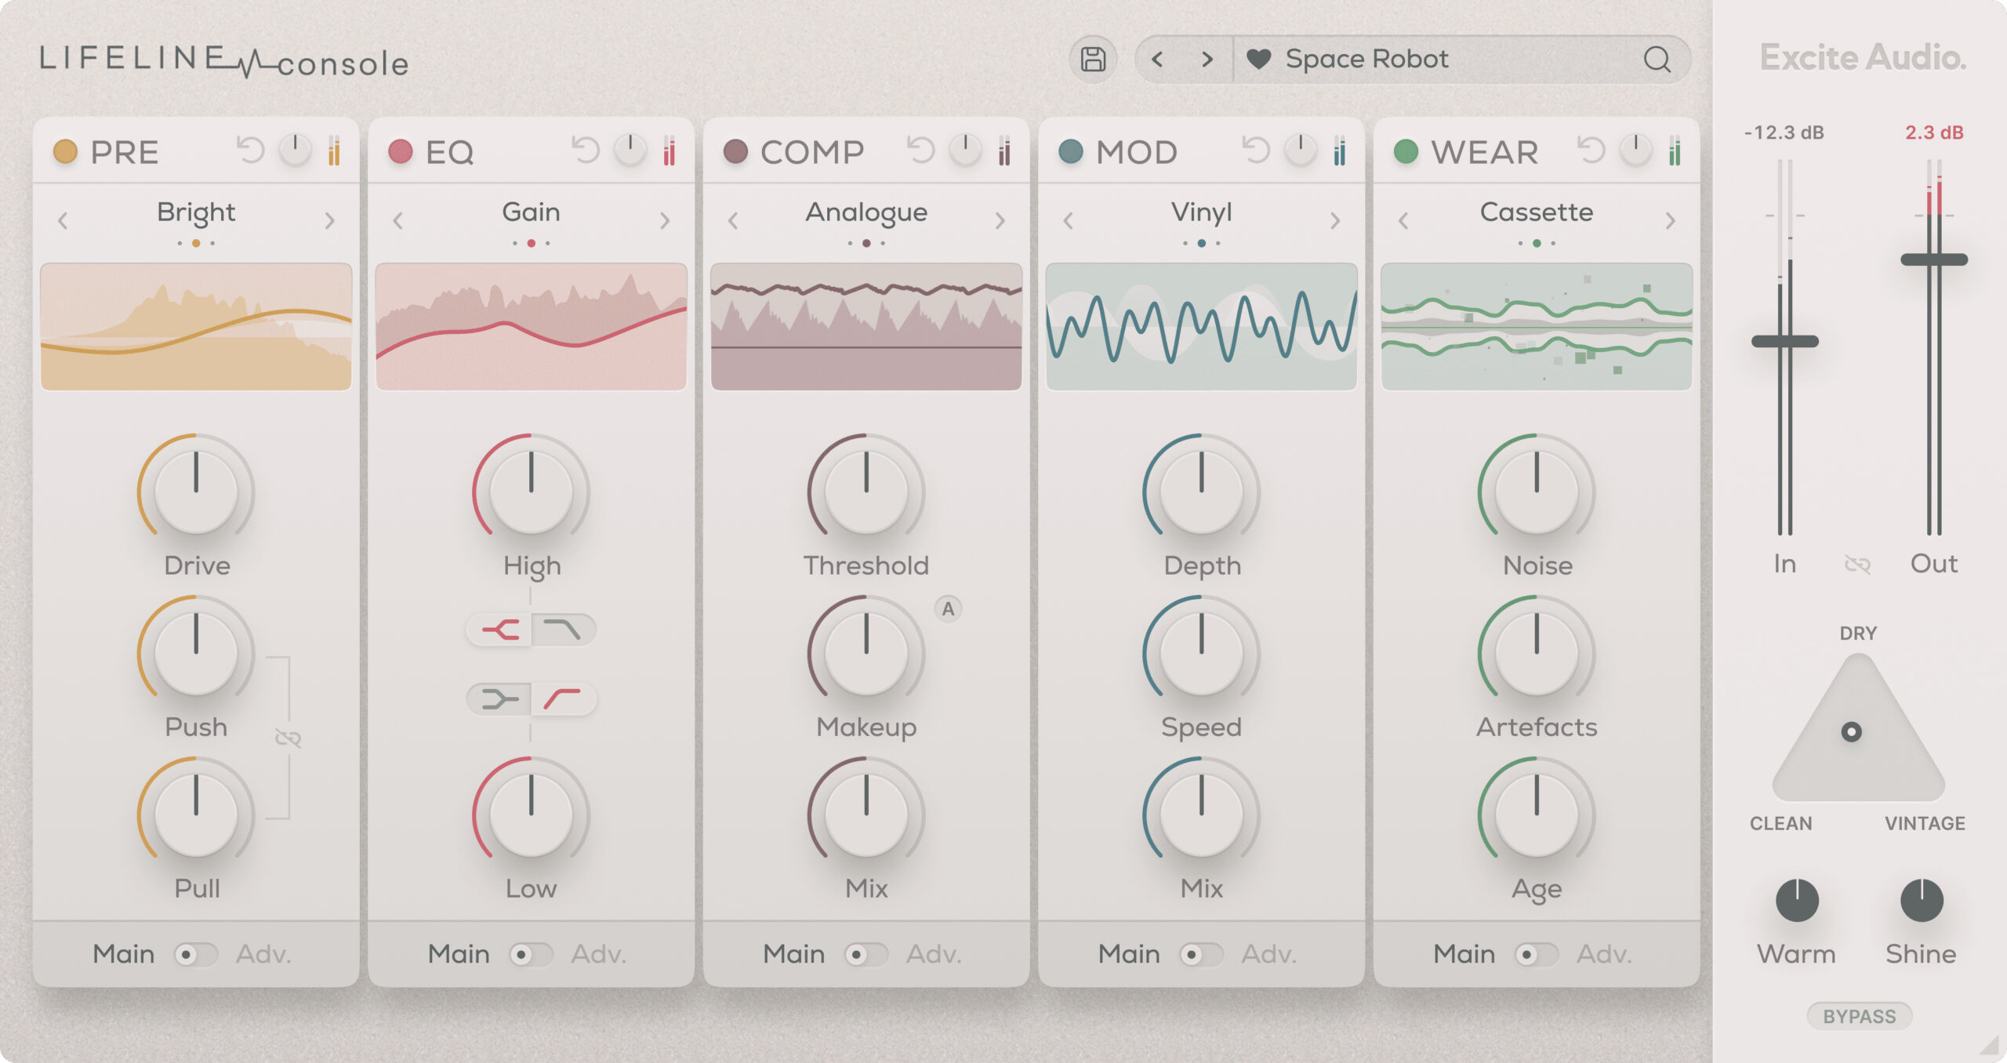Click the In/Out fader link icon
The width and height of the screenshot is (2007, 1063).
pyautogui.click(x=1857, y=564)
